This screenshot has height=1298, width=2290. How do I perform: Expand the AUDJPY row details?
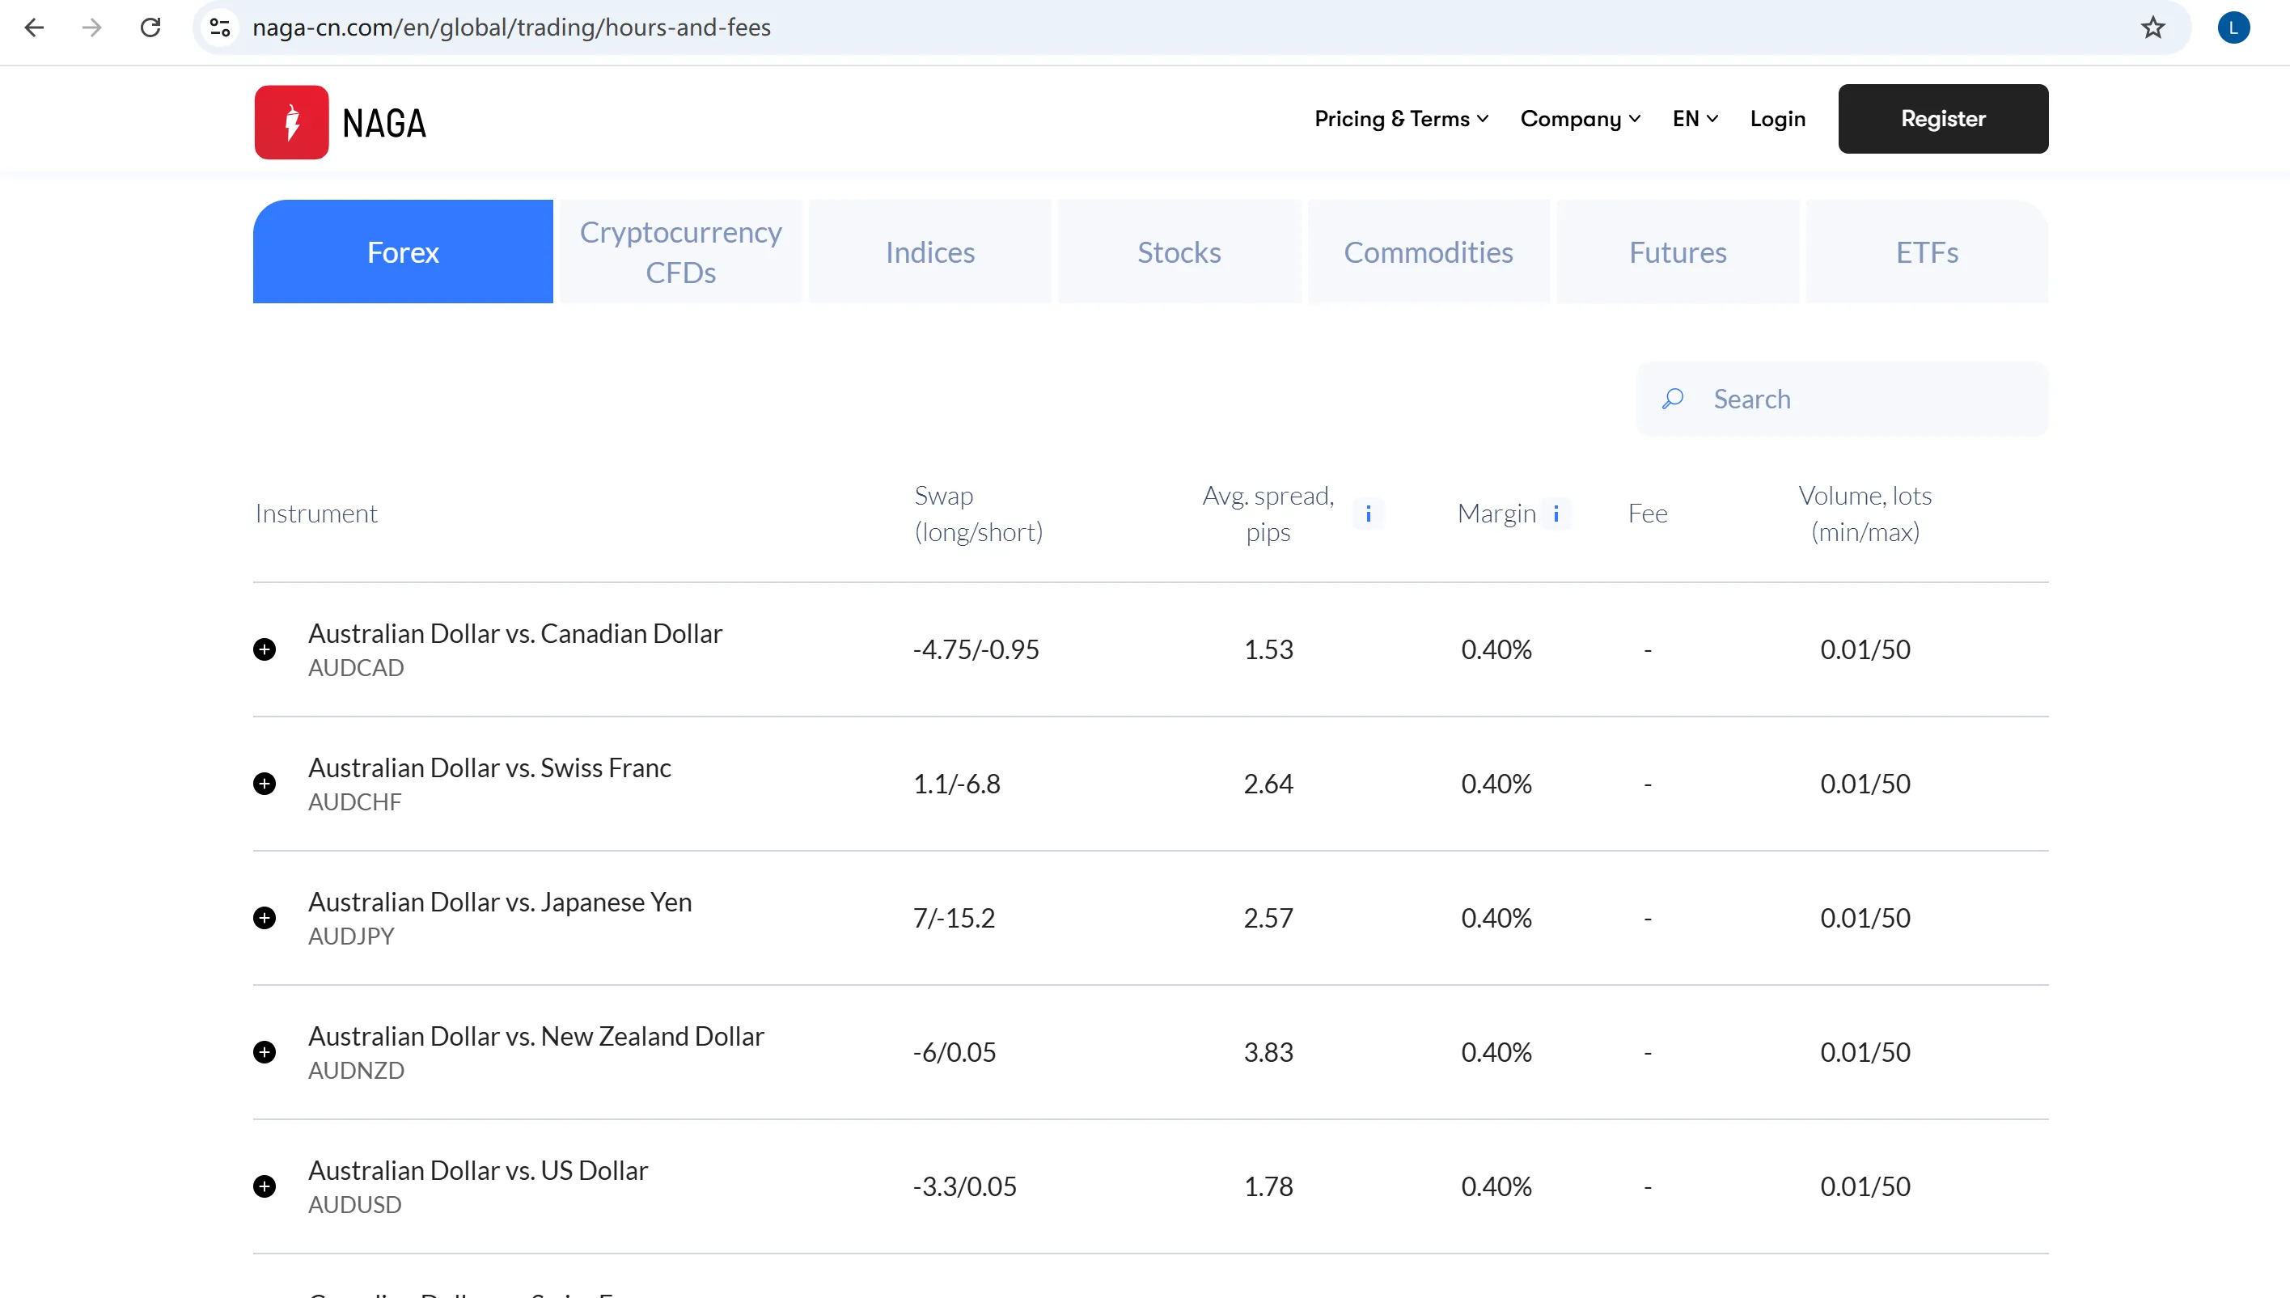(x=264, y=918)
